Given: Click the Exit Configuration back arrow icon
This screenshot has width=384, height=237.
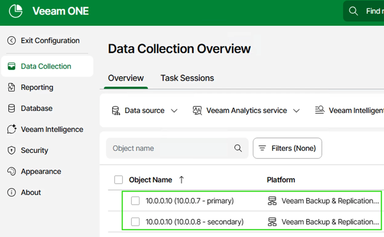Looking at the screenshot, I should click(11, 41).
